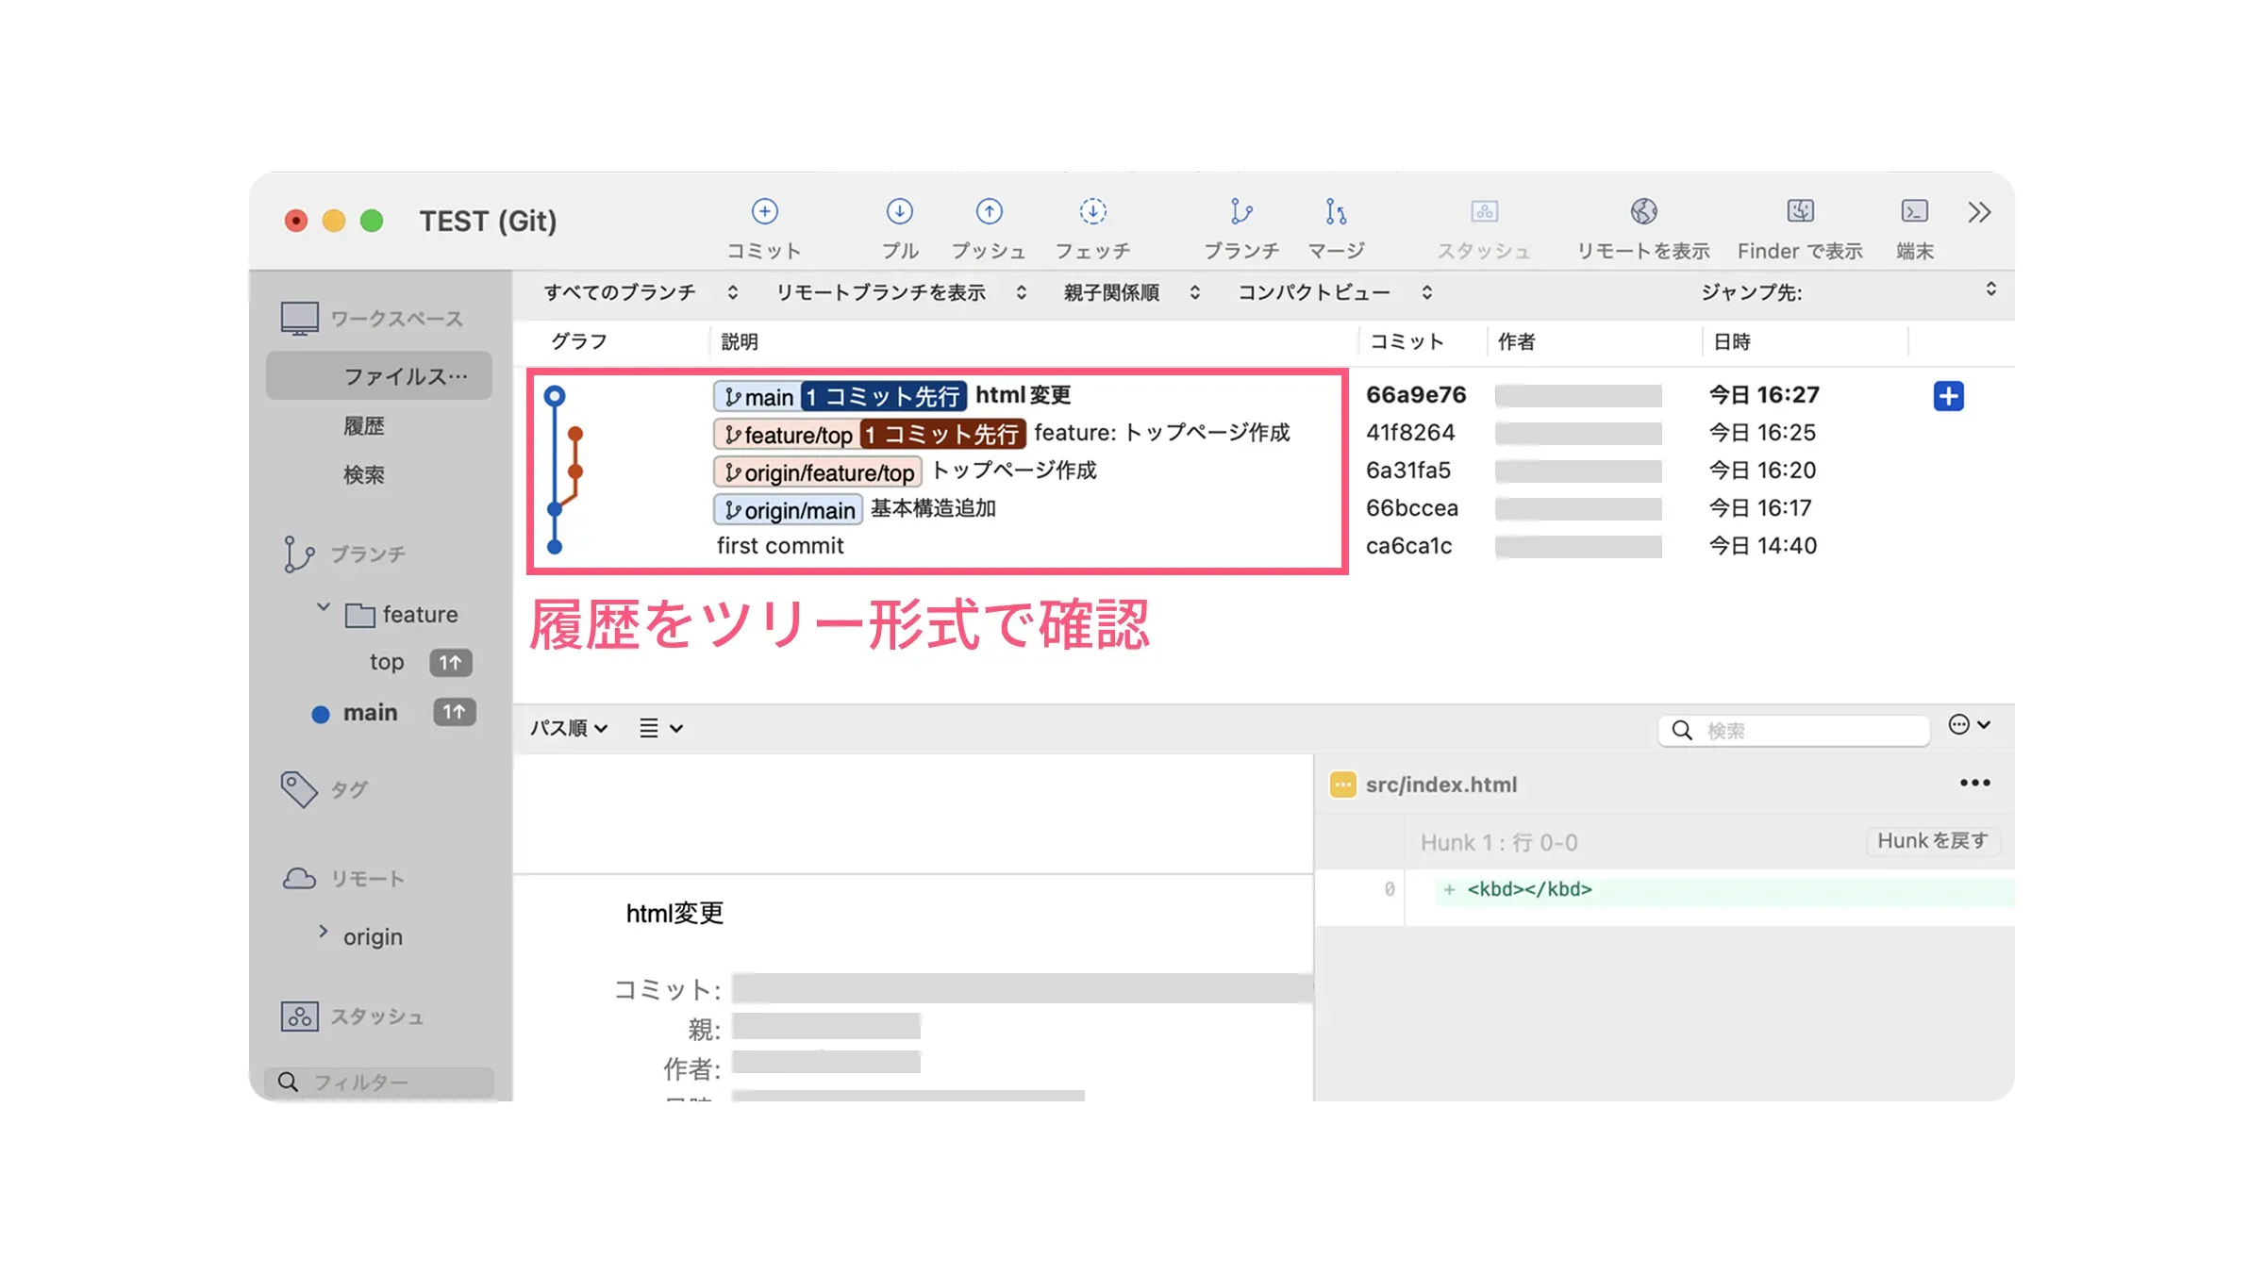
Task: Click the Hunk 1 : 行 0-0 header
Action: coord(1498,842)
